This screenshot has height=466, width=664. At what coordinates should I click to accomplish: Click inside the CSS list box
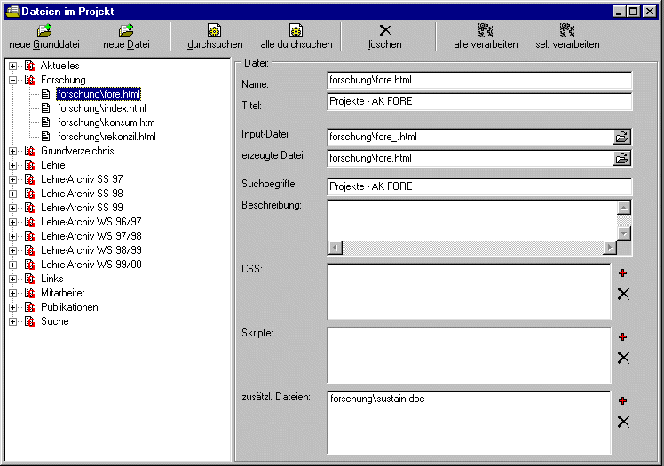[x=470, y=292]
